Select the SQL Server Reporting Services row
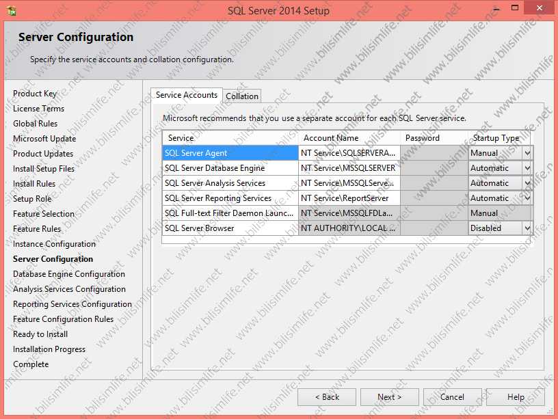The height and width of the screenshot is (419, 558). [x=230, y=198]
